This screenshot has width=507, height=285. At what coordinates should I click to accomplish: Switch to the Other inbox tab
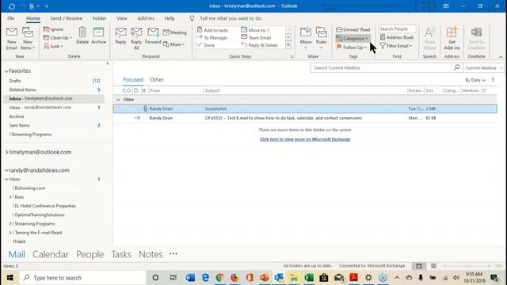(x=157, y=80)
